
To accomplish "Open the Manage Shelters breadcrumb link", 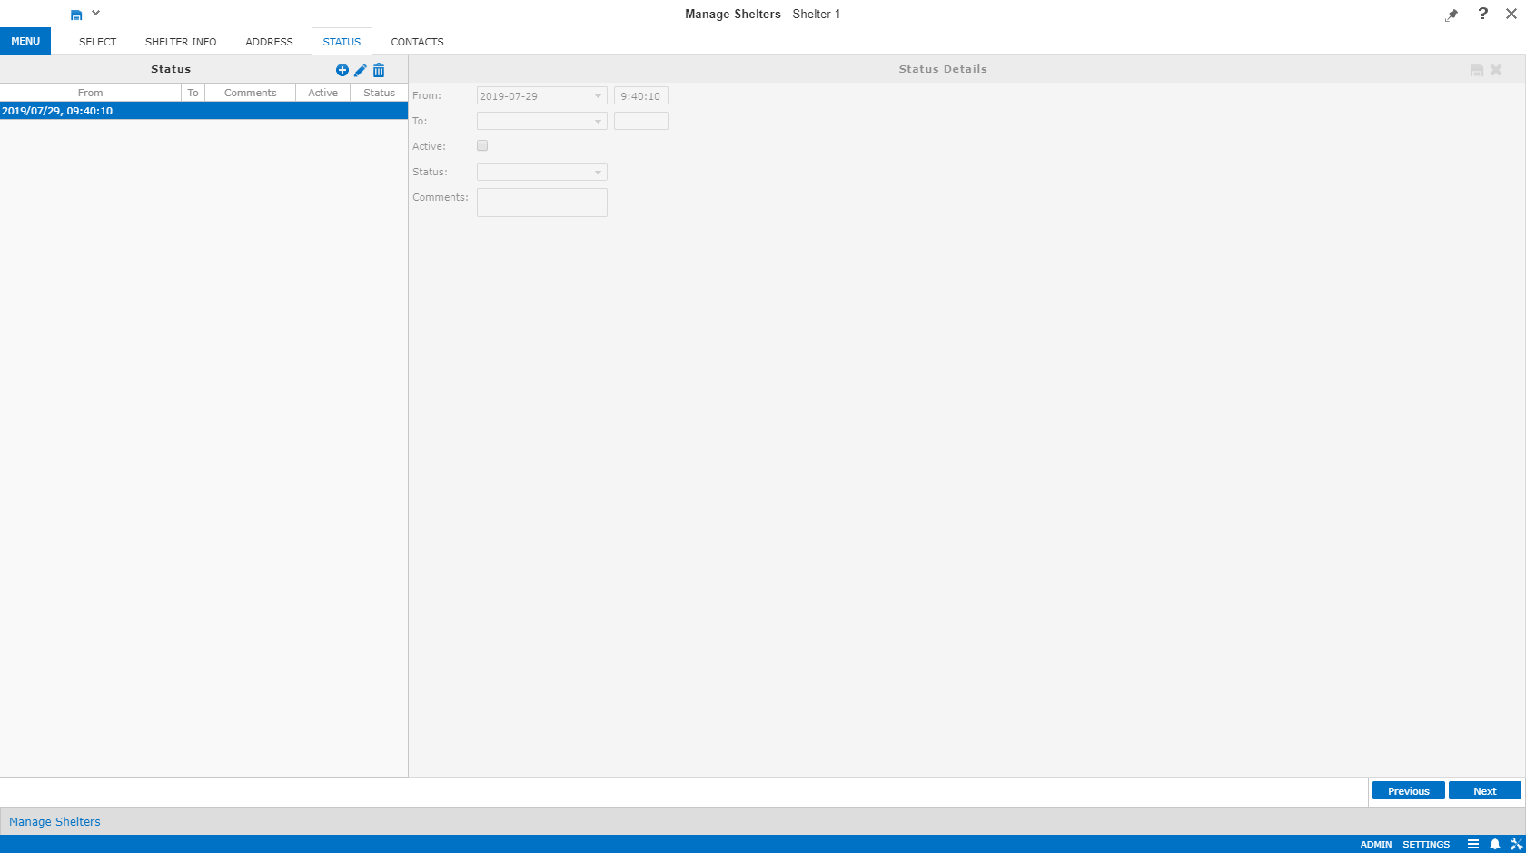I will pyautogui.click(x=54, y=821).
